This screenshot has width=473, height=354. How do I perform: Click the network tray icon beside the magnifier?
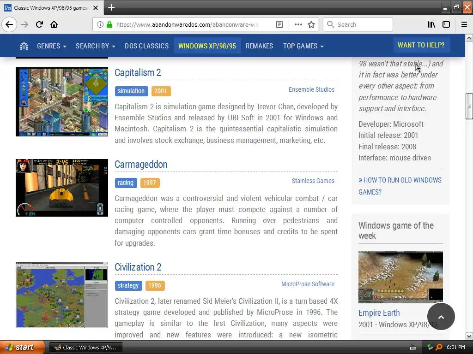pos(430,347)
